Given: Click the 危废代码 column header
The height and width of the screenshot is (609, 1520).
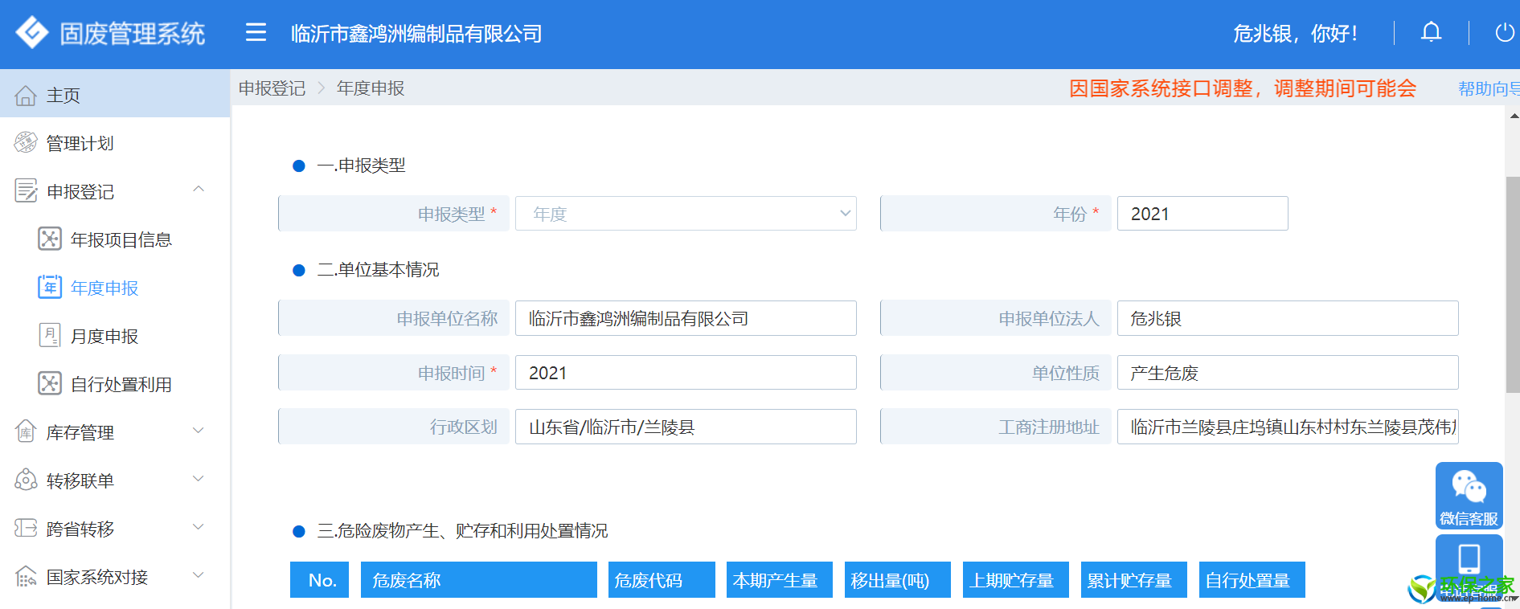Looking at the screenshot, I should click(x=662, y=580).
